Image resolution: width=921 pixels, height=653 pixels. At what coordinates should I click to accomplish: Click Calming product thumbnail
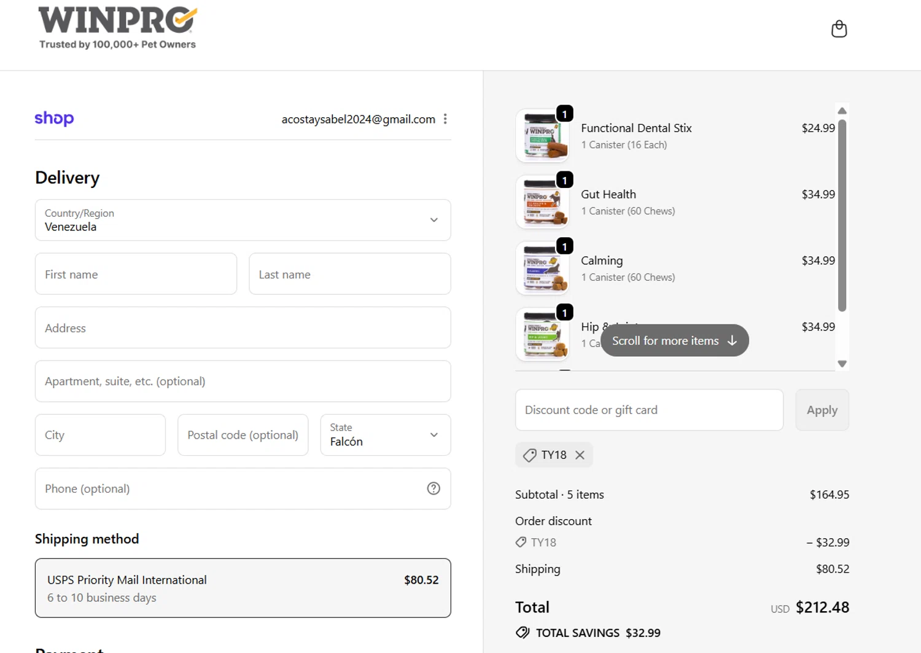coord(543,268)
